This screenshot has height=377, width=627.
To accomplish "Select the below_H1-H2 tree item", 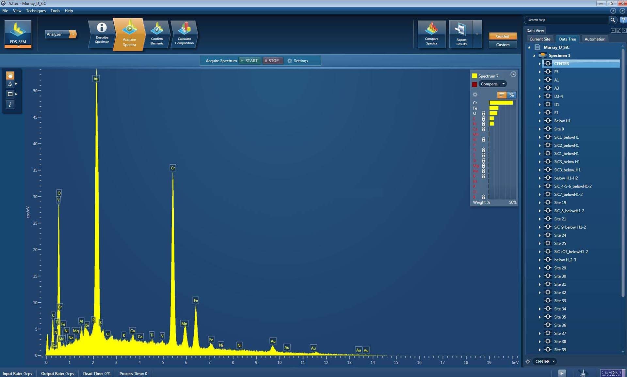I will tap(566, 178).
